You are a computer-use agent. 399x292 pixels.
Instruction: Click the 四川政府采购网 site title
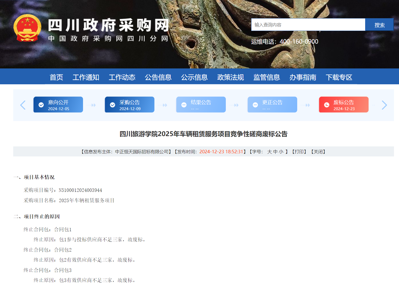(x=108, y=25)
